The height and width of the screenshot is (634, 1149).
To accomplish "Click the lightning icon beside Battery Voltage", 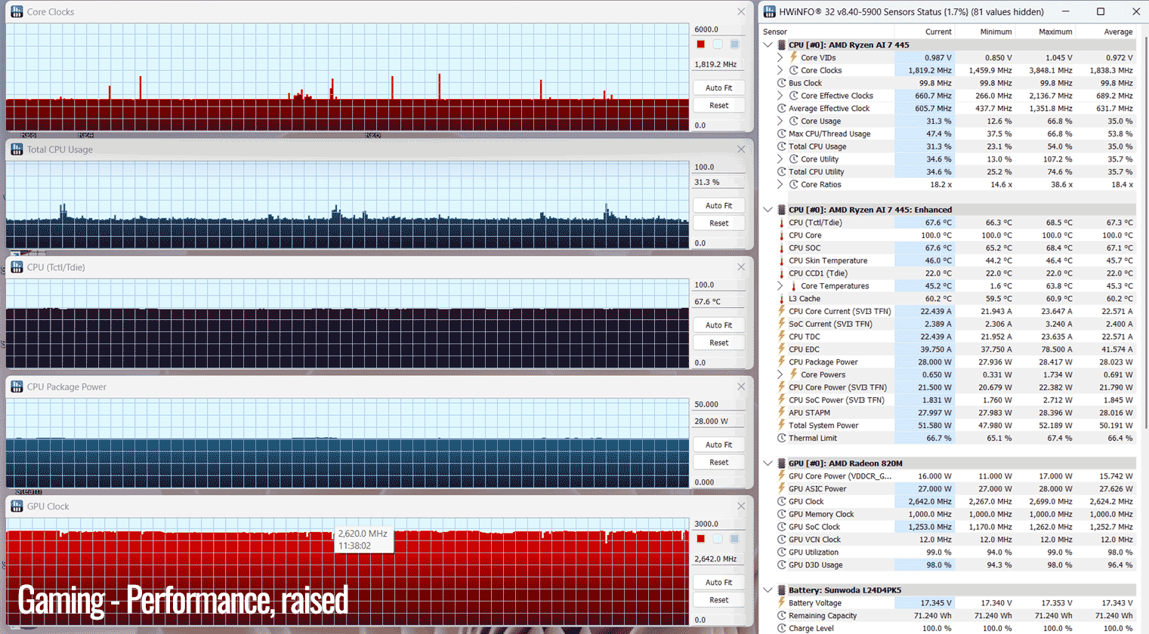I will (782, 603).
